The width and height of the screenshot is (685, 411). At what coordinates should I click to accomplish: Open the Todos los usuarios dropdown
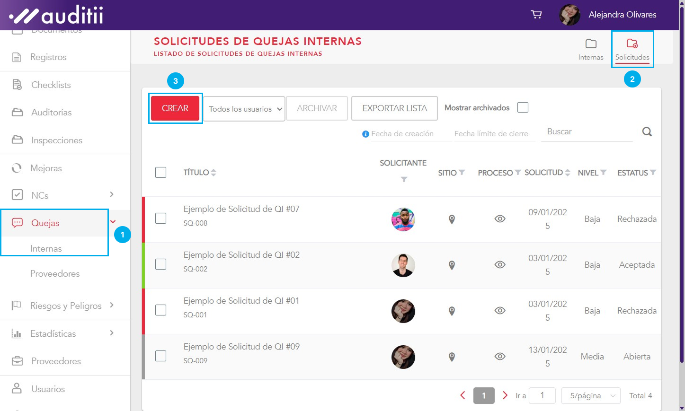click(245, 109)
